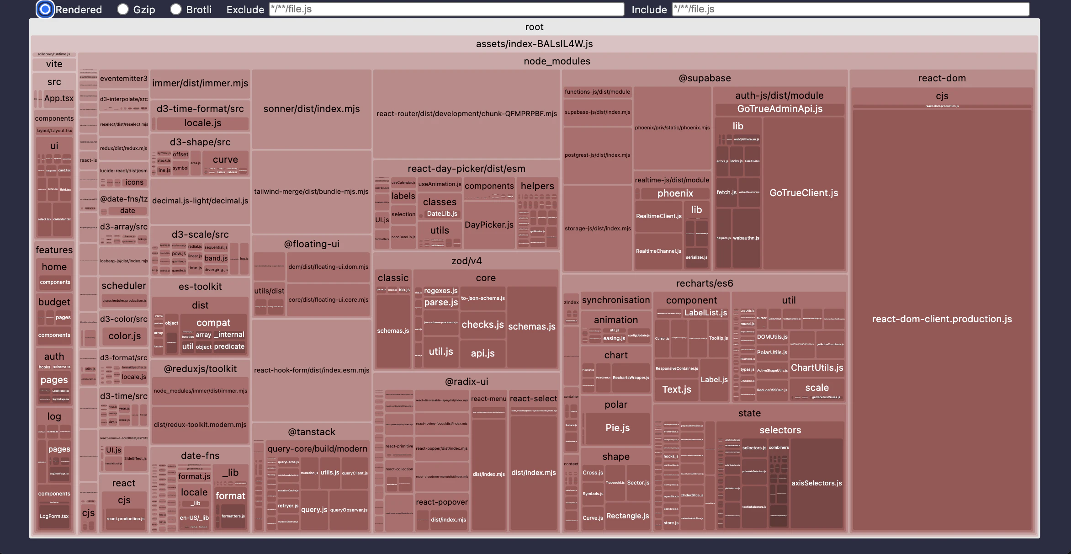Screen dimensions: 1071x554
Task: Click the root treemap header
Action: click(x=535, y=27)
